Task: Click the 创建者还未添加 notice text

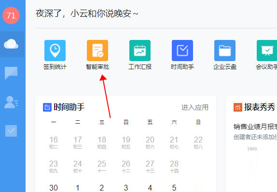Action: pyautogui.click(x=255, y=137)
